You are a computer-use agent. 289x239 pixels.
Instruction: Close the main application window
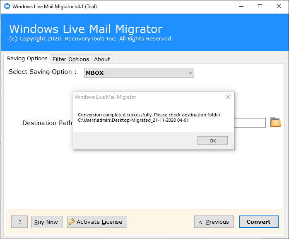[279, 7]
